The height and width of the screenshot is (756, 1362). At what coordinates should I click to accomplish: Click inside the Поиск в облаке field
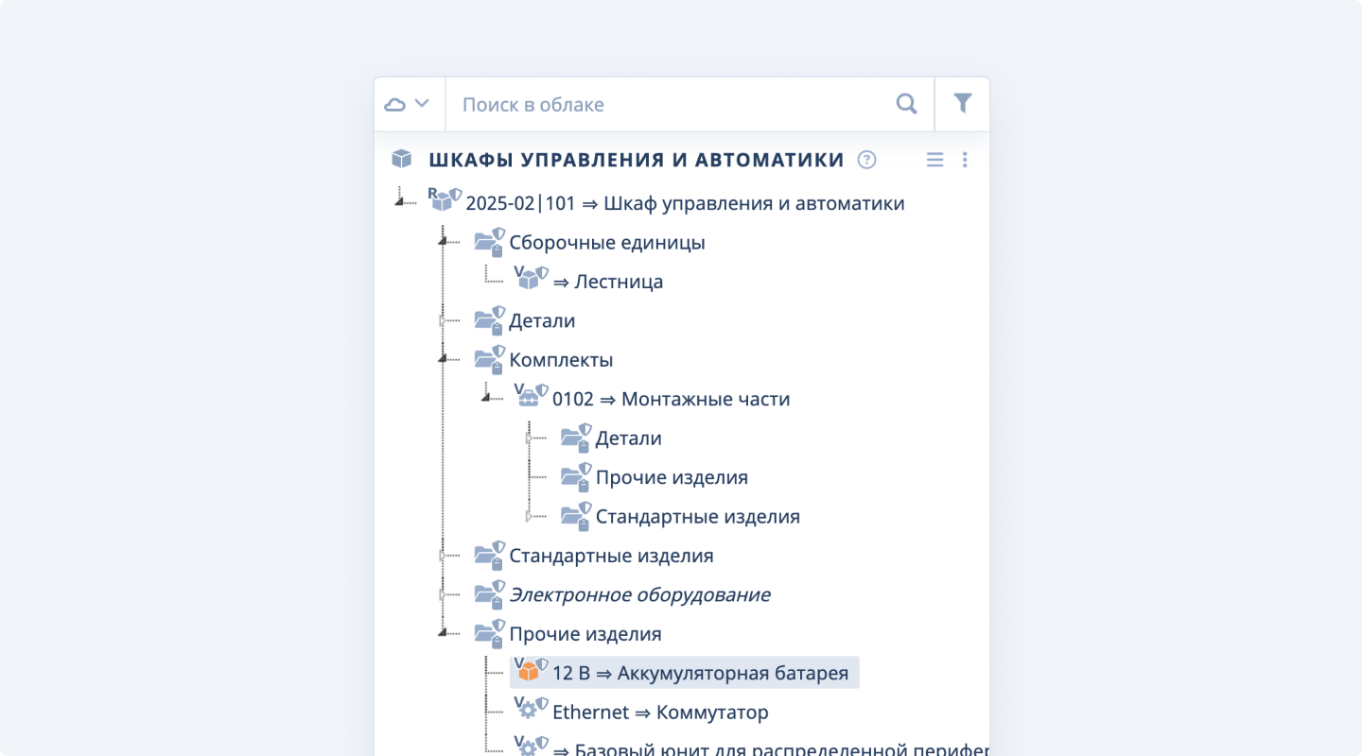(662, 104)
